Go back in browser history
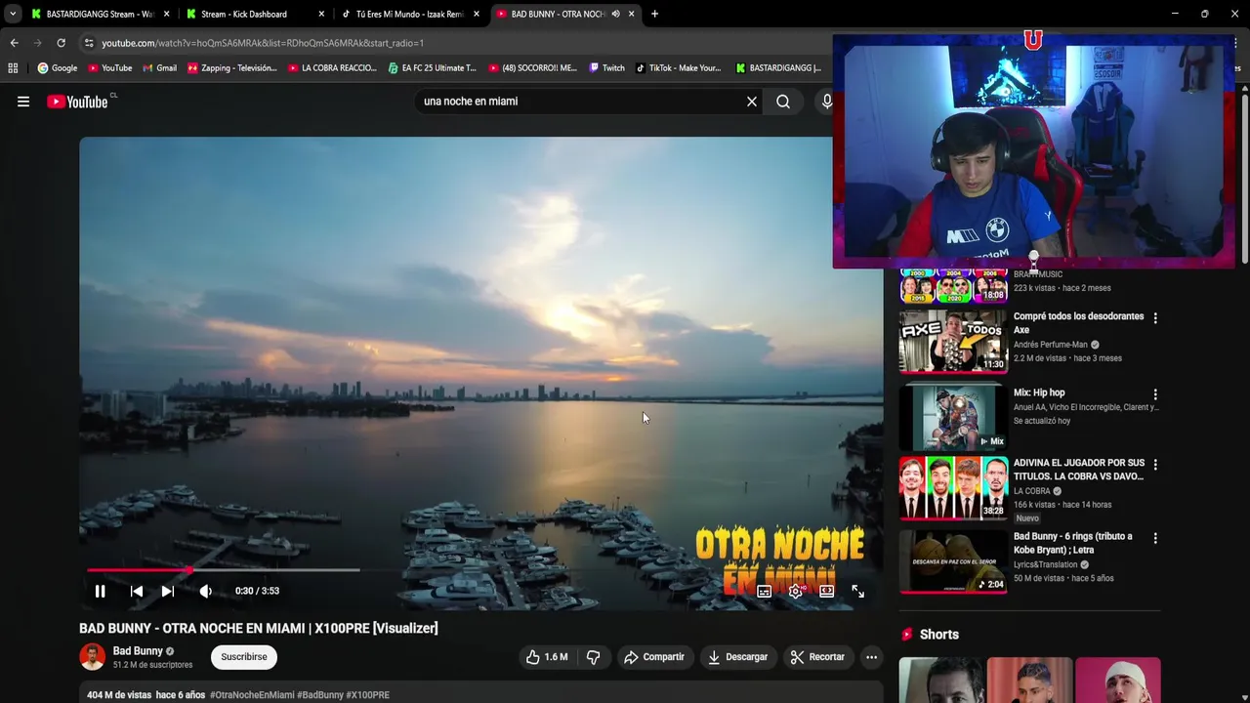 (x=14, y=43)
